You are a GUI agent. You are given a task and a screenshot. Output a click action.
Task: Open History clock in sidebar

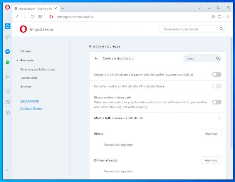click(8, 102)
